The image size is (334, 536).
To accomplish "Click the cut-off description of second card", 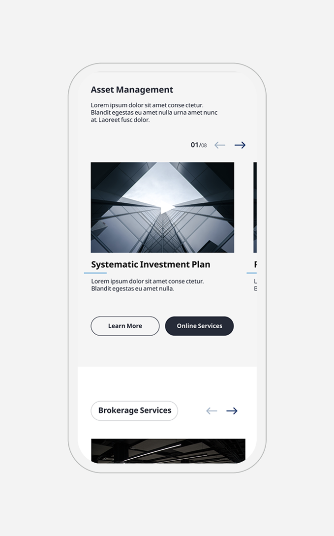I will (x=255, y=285).
